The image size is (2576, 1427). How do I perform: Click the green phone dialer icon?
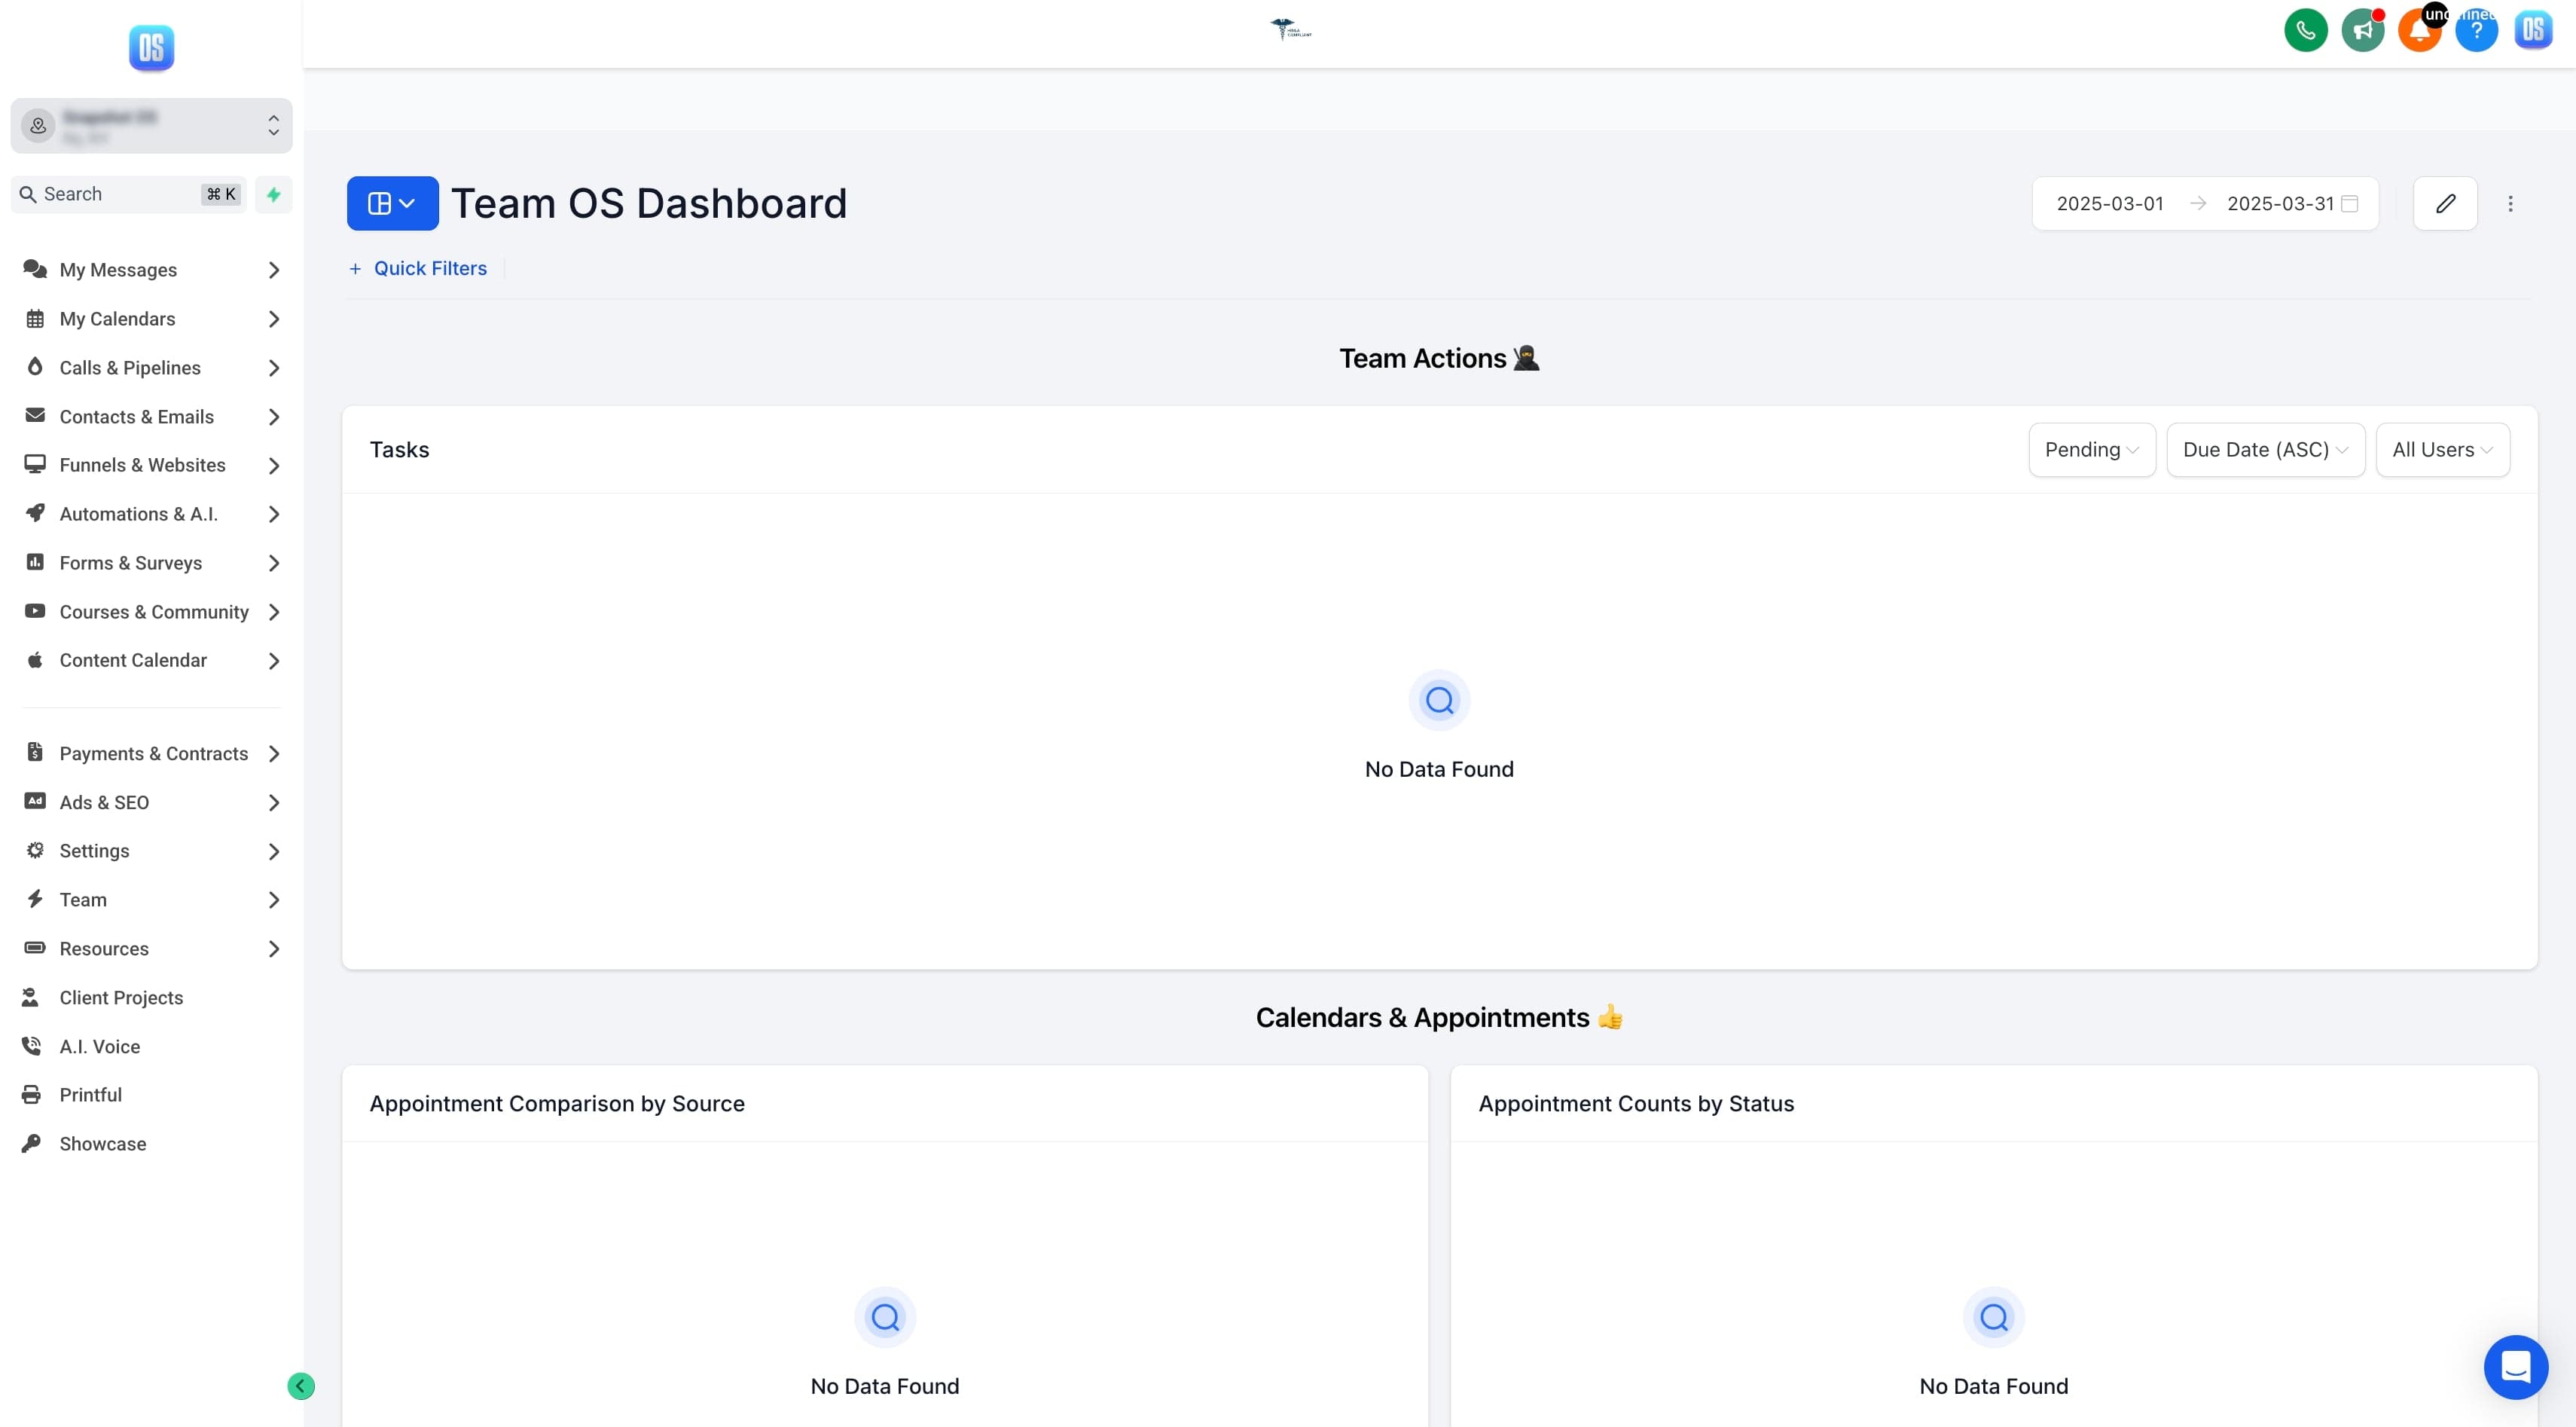point(2305,30)
